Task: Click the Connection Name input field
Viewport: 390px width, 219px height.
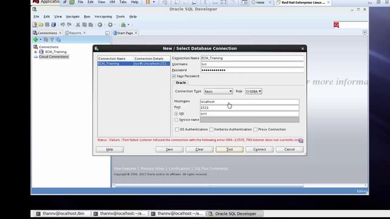Action: point(252,58)
